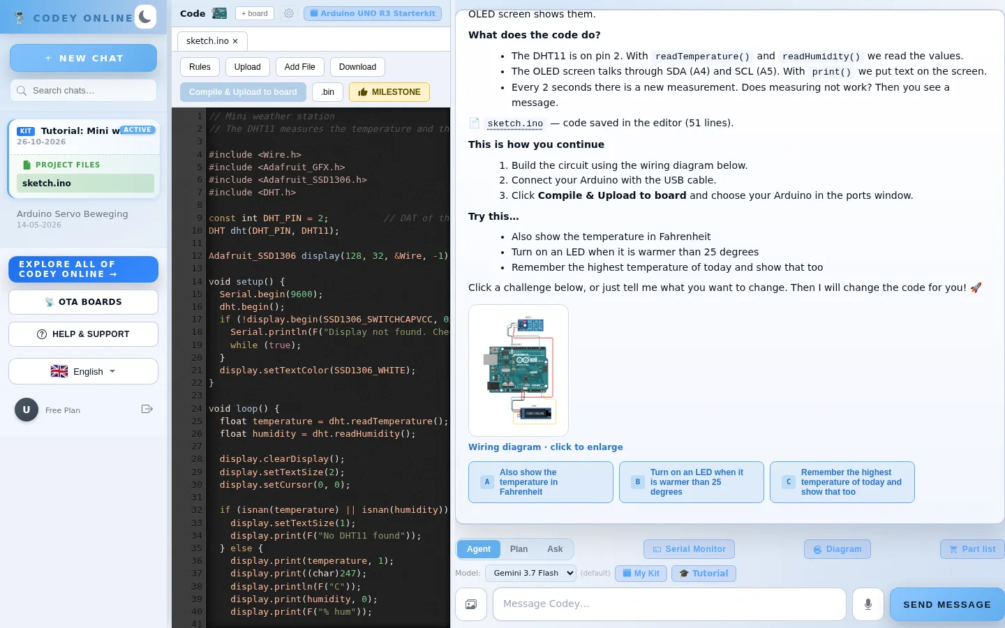Open My Kit

641,574
